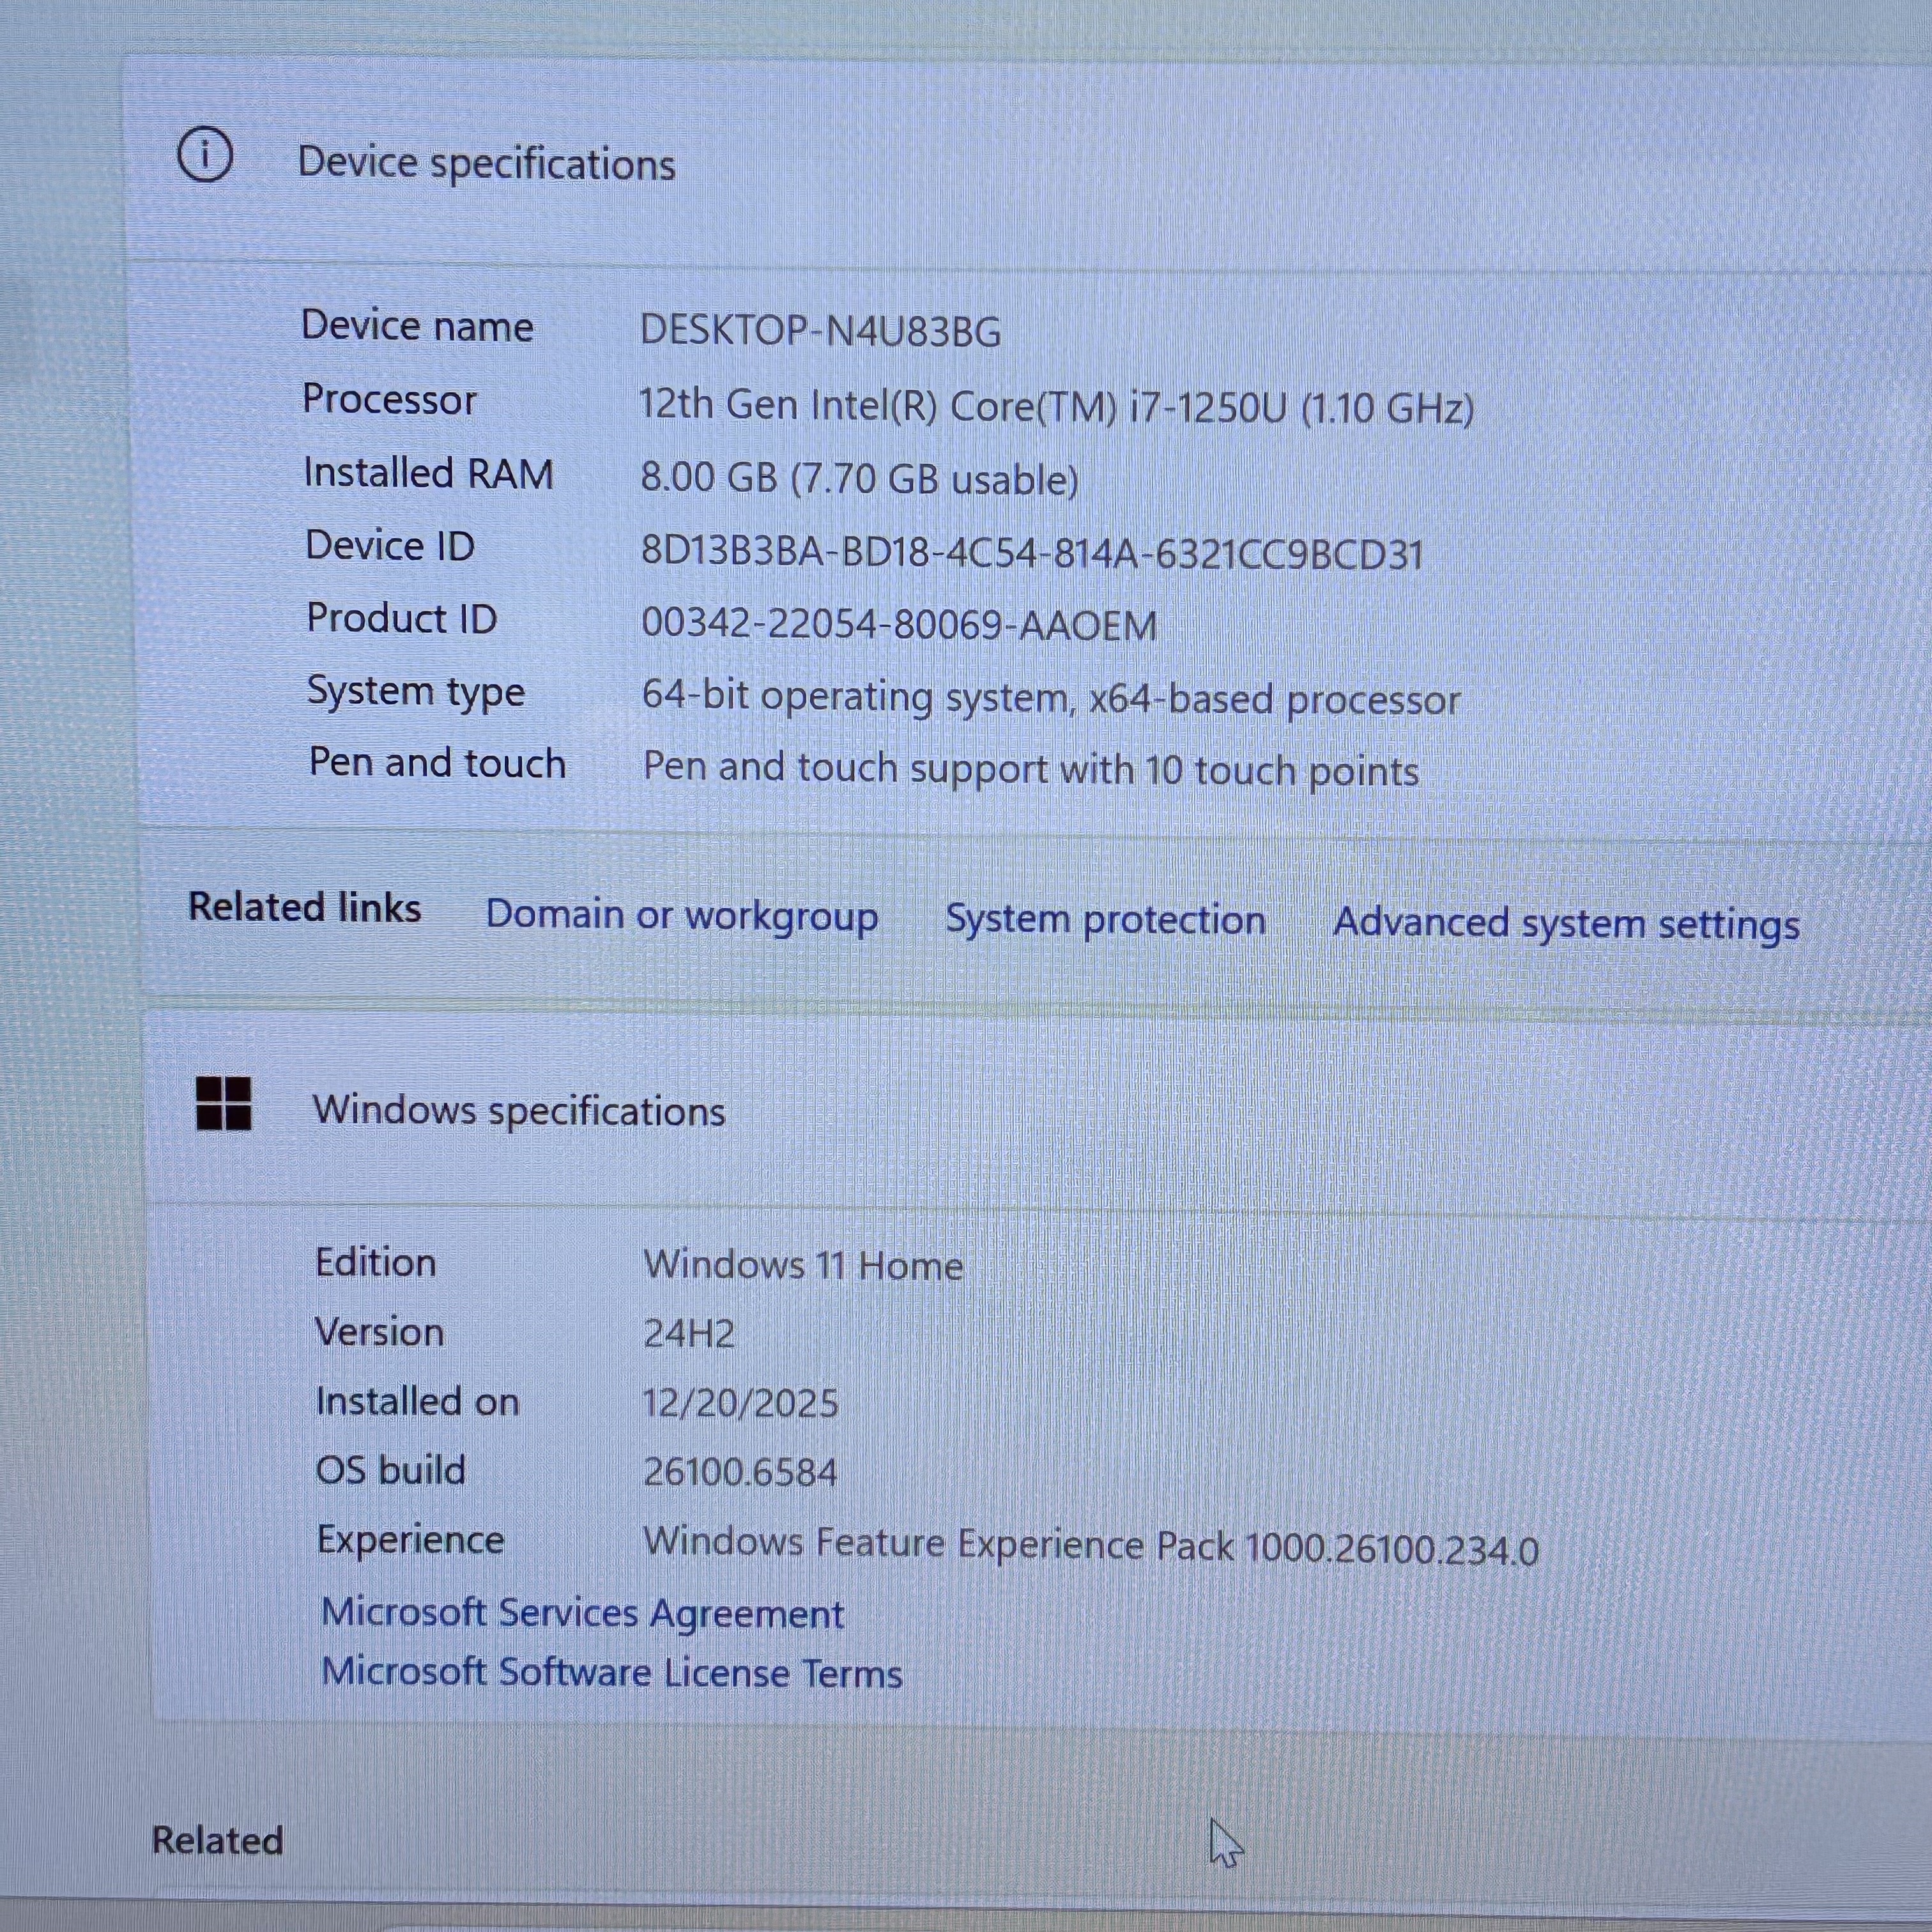The height and width of the screenshot is (1932, 1932).
Task: Click the Device ID label
Action: click(x=390, y=546)
